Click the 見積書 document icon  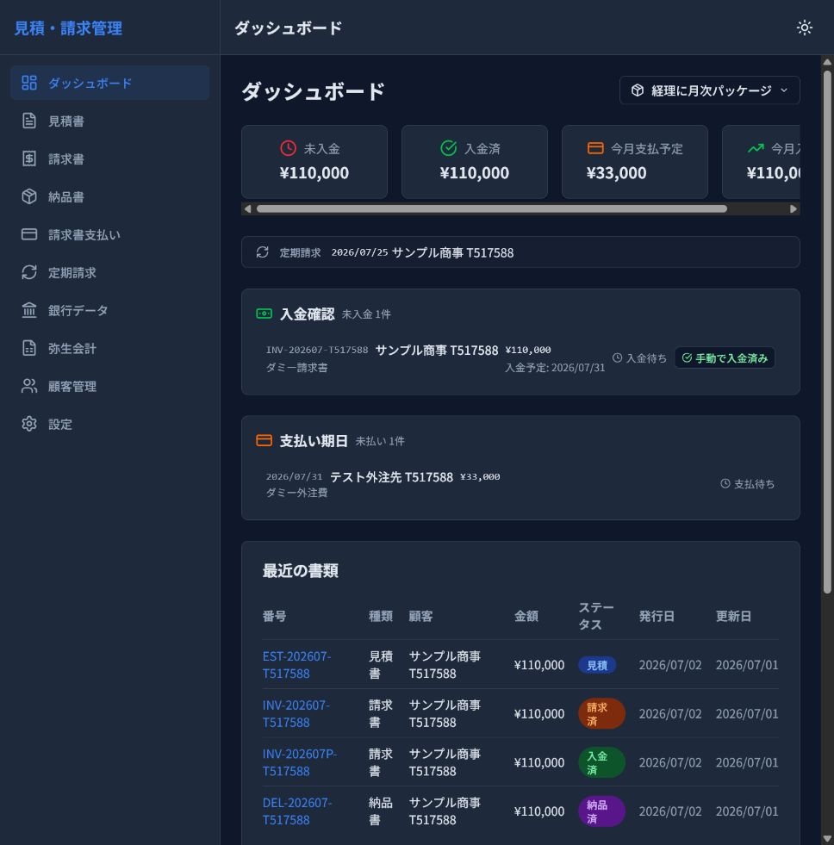(x=29, y=121)
